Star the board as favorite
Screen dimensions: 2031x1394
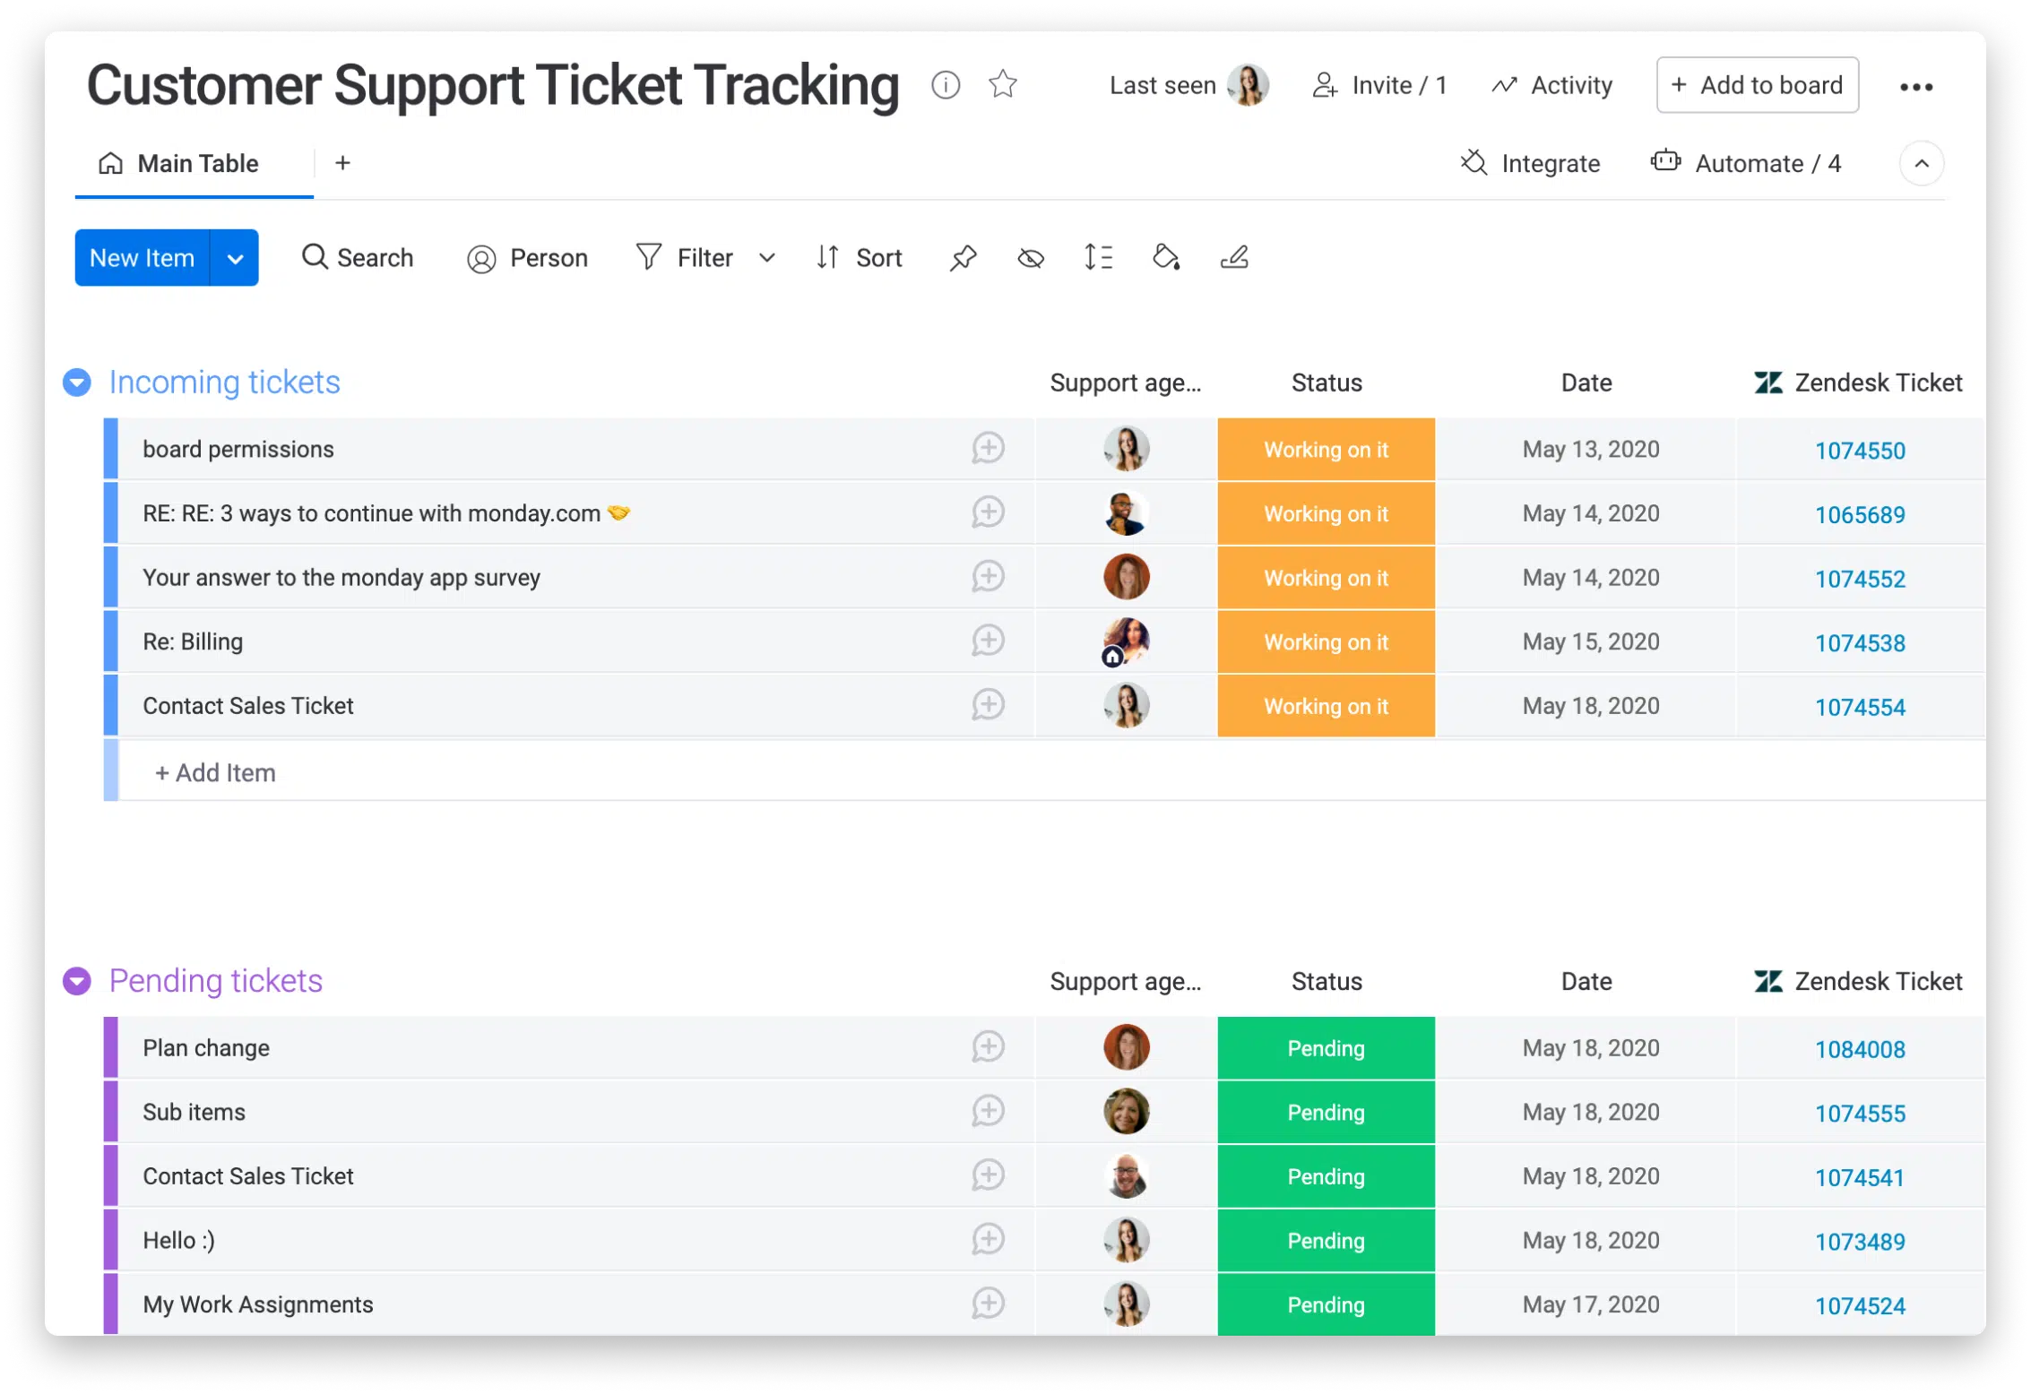click(x=1002, y=85)
